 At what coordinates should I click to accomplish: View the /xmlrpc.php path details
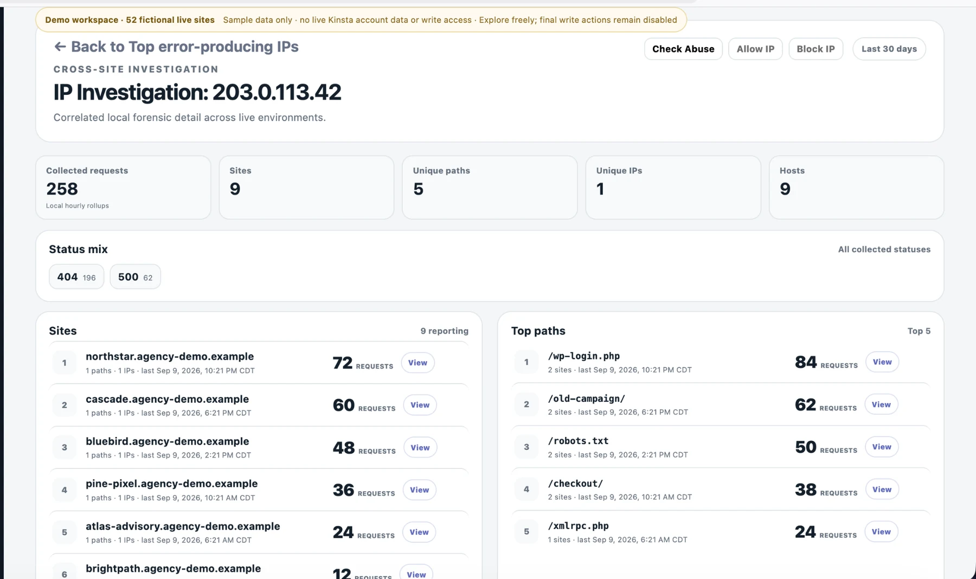coord(881,531)
